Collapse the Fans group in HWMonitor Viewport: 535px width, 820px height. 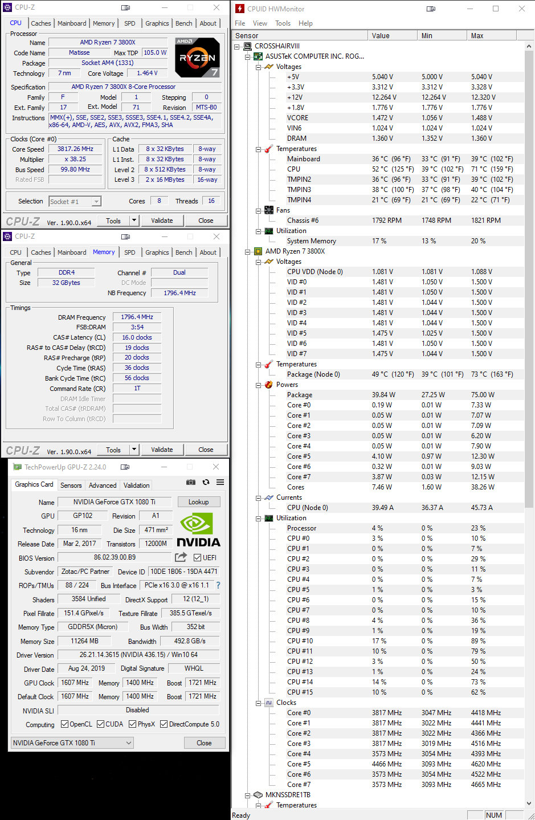pyautogui.click(x=258, y=210)
